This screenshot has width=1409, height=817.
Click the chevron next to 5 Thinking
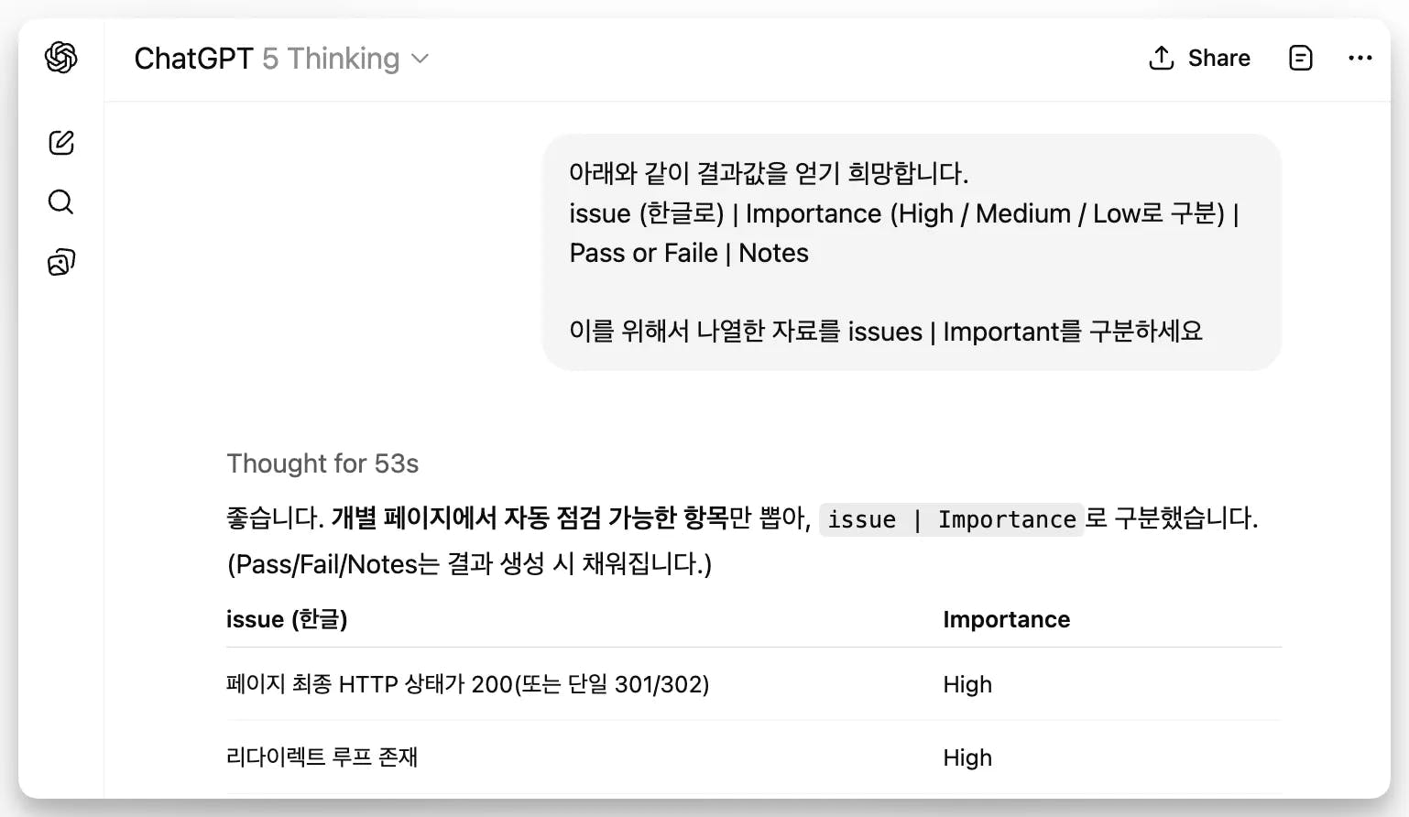[421, 60]
